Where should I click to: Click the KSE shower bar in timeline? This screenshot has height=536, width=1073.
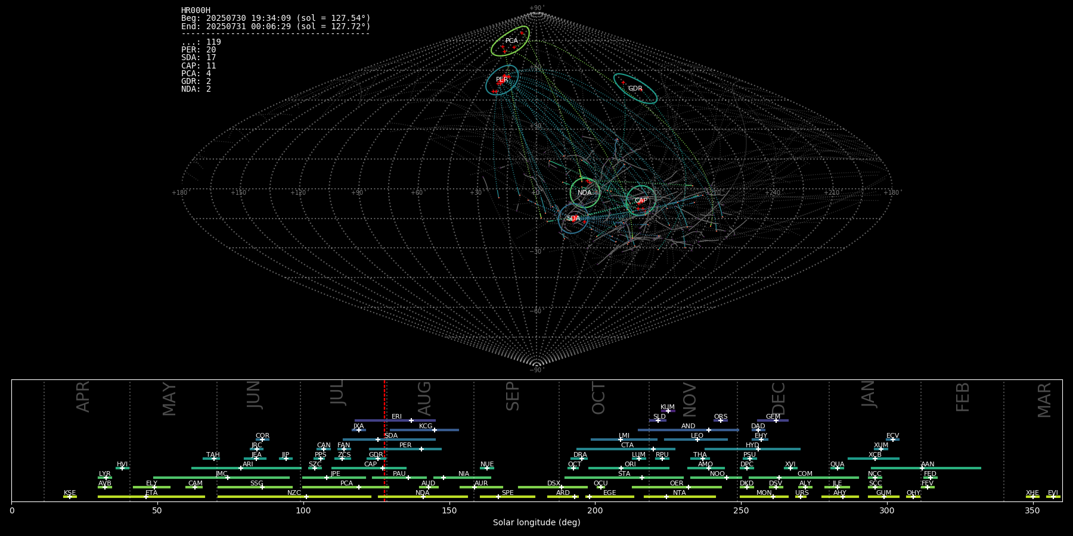click(x=70, y=497)
